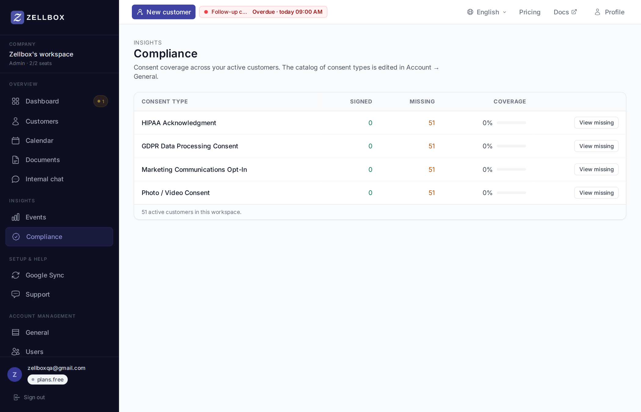Click the globe language icon
The width and height of the screenshot is (641, 412).
coord(470,12)
